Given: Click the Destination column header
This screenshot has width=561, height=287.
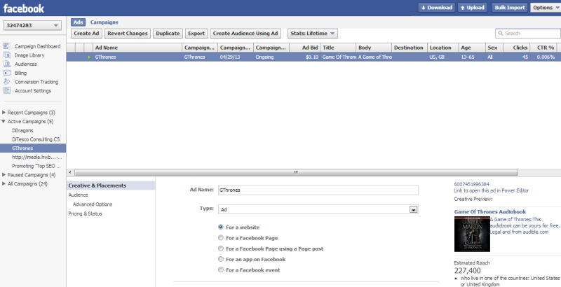Looking at the screenshot, I should (x=410, y=48).
